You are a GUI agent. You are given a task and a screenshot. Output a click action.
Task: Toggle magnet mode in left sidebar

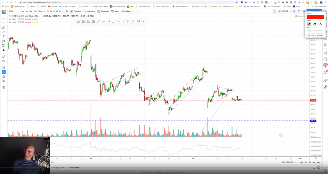[4, 67]
